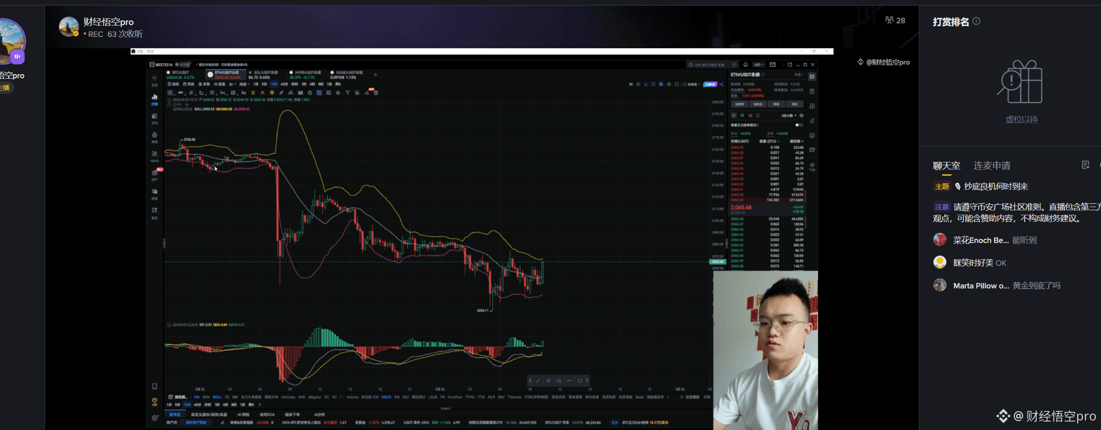Open the BTC/USDT chart tab
Viewport: 1101px width, 430px height.
click(180, 75)
